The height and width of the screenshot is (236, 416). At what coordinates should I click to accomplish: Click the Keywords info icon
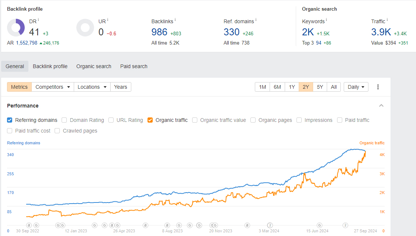click(x=326, y=20)
